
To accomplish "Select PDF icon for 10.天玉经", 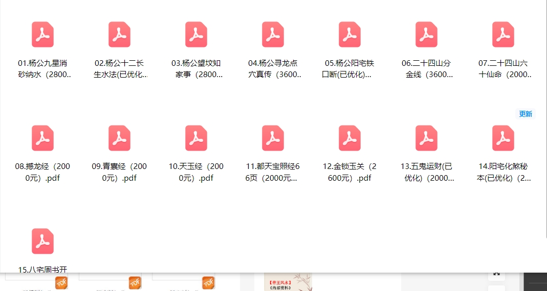I will [x=196, y=138].
